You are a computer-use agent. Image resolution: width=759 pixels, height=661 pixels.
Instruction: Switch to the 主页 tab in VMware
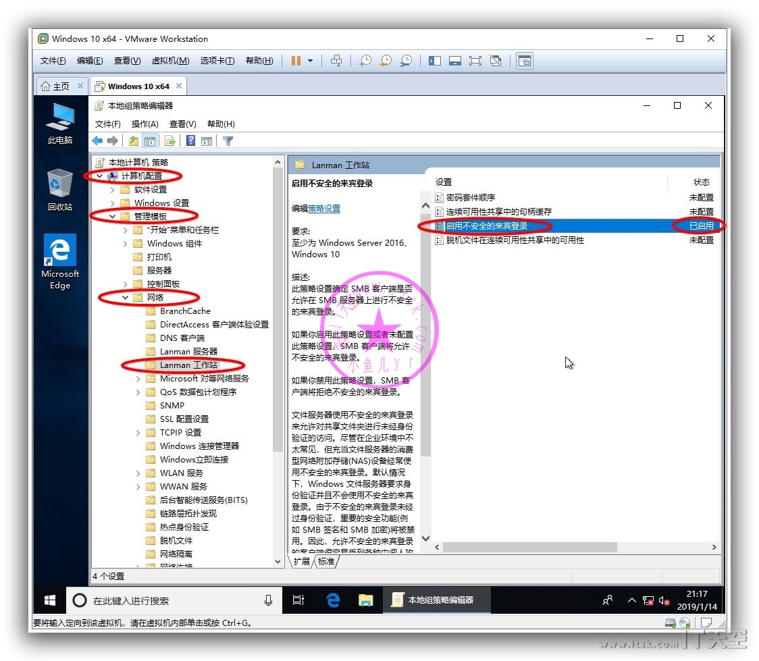point(62,86)
